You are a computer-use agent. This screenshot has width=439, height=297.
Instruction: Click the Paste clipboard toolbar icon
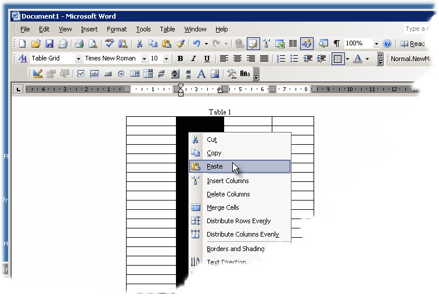click(167, 44)
